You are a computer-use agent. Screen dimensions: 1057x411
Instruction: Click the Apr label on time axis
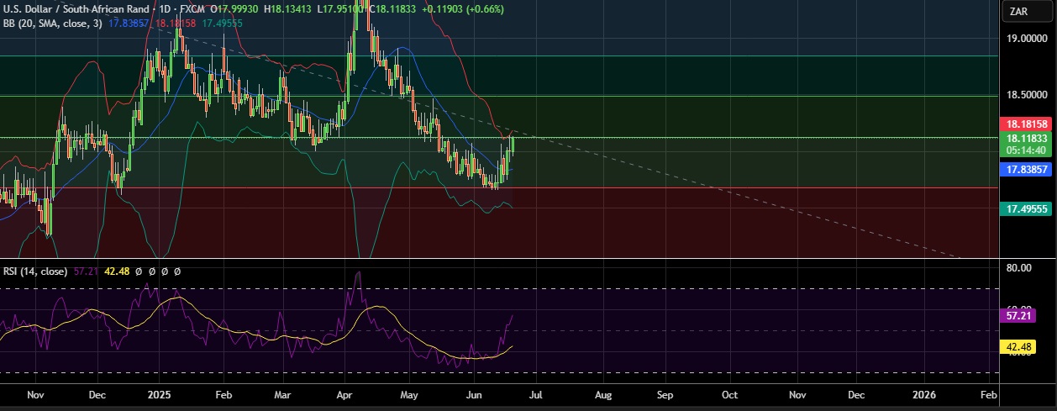[344, 394]
